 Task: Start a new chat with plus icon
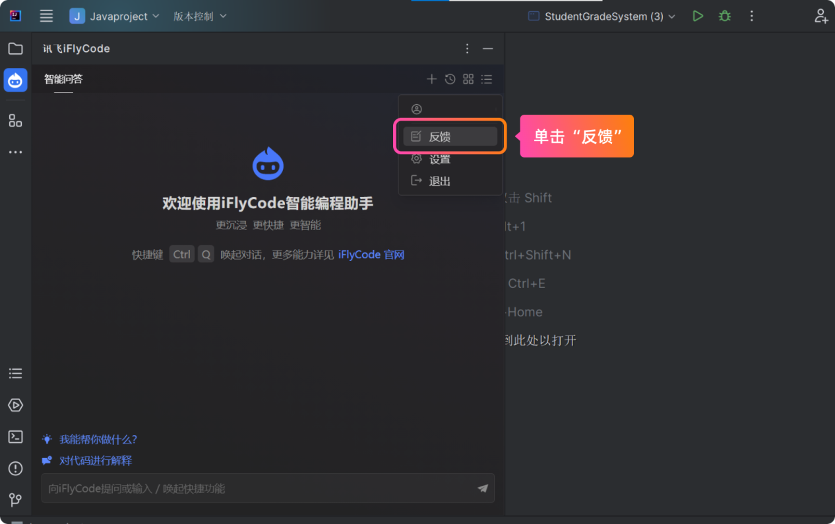tap(431, 79)
